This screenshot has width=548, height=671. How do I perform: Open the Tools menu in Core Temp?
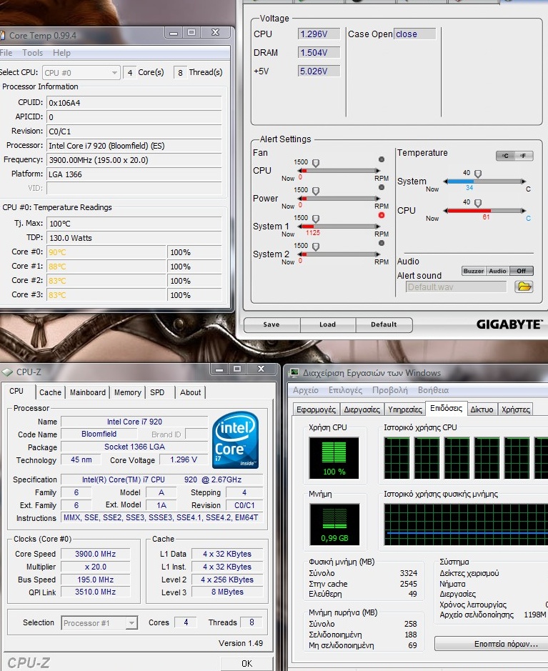[x=33, y=53]
